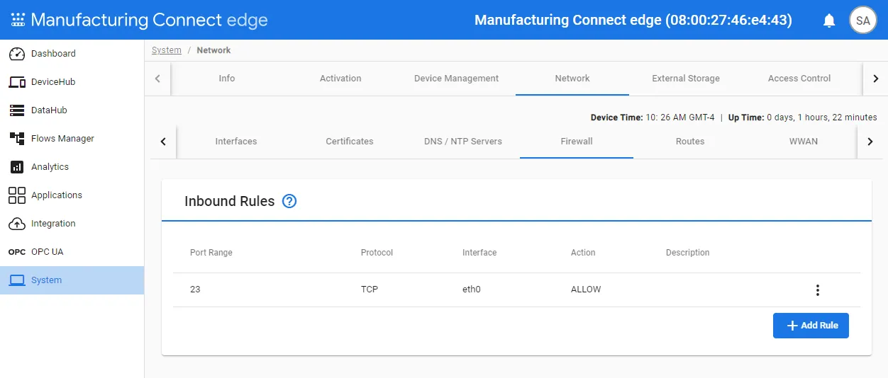Click the Dashboard gauge icon
Viewport: 888px width, 378px height.
pyautogui.click(x=17, y=54)
